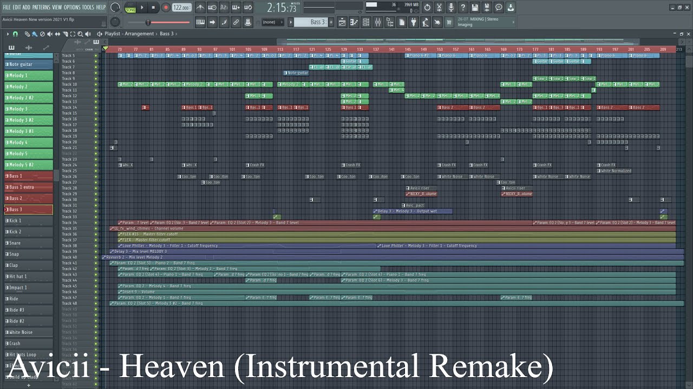The image size is (693, 389).
Task: Choose the Select tool in playlist toolbar
Action: (x=73, y=33)
